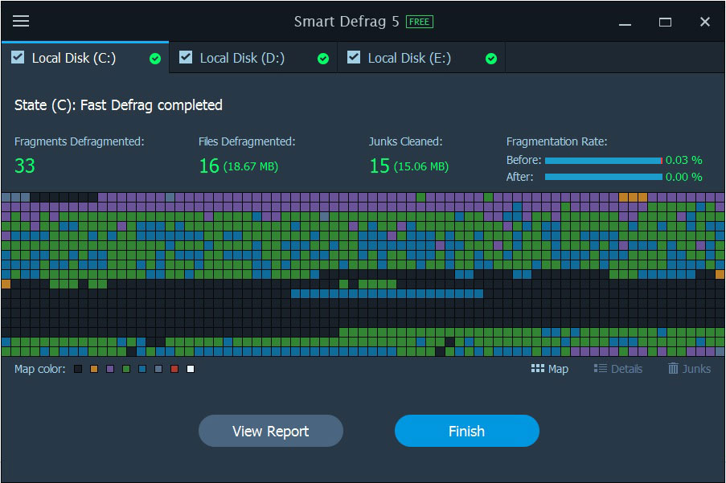Switch to the Local Disk (C:) tab
The image size is (726, 483).
click(x=85, y=58)
